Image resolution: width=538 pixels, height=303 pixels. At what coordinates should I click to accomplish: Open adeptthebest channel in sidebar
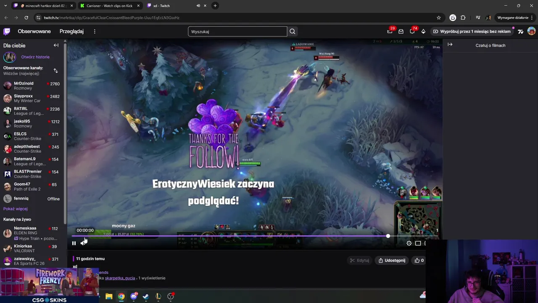point(32,149)
